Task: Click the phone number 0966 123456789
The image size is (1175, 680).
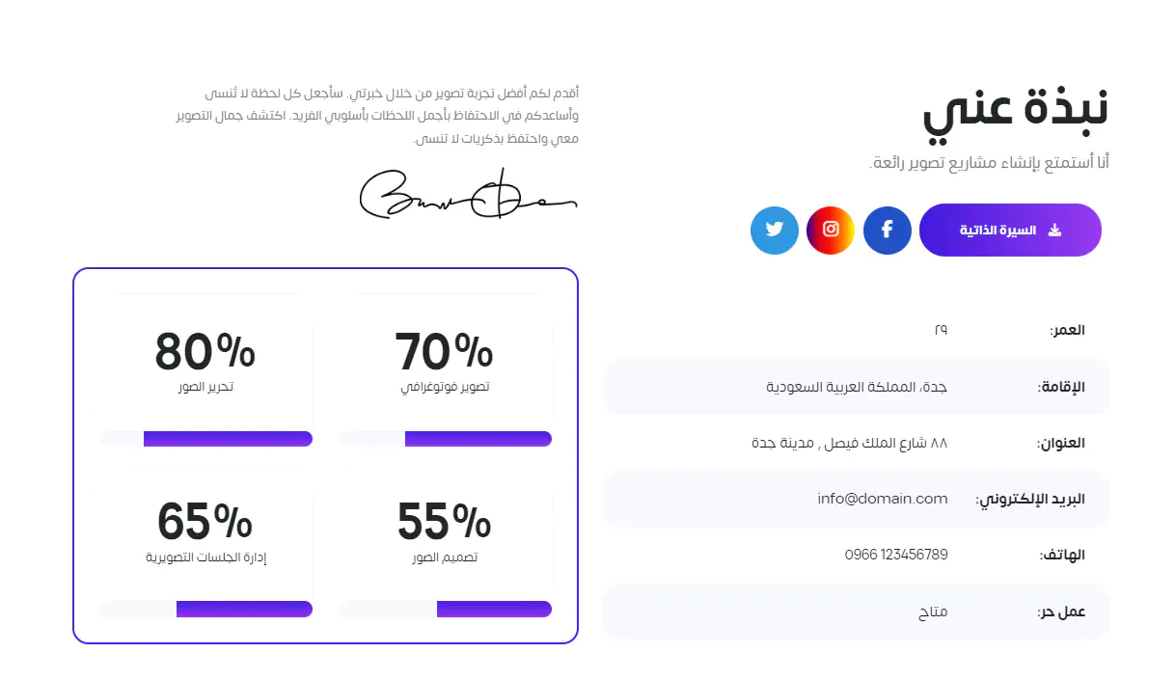Action: click(895, 555)
